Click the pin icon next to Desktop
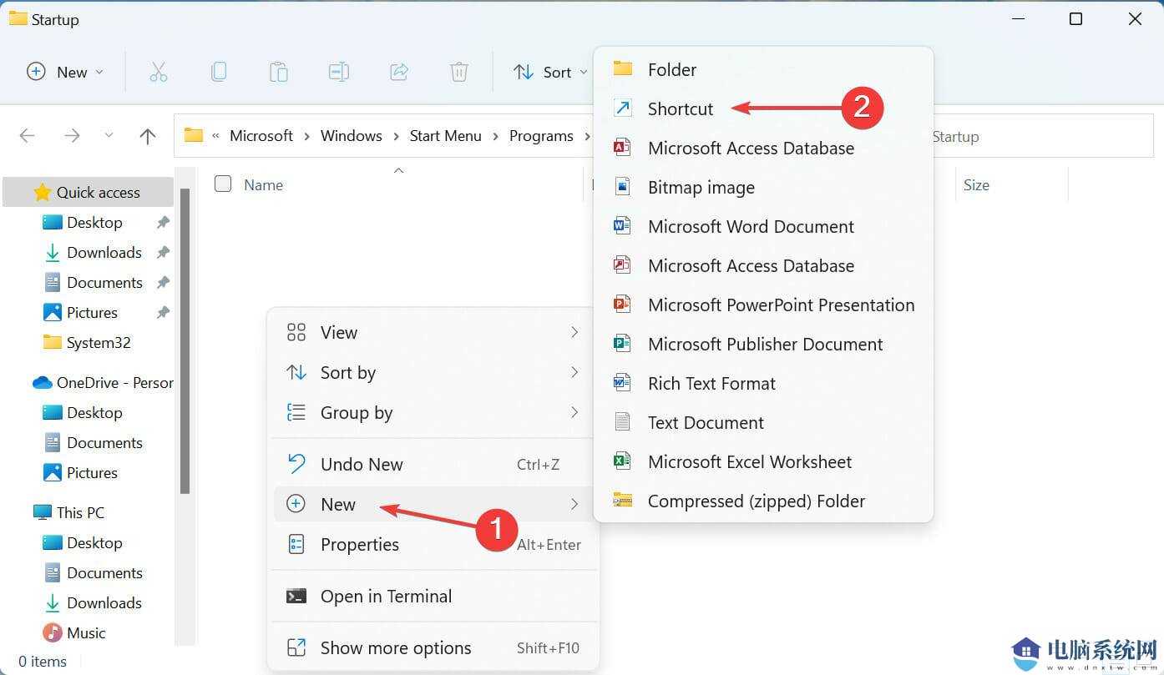 click(163, 223)
